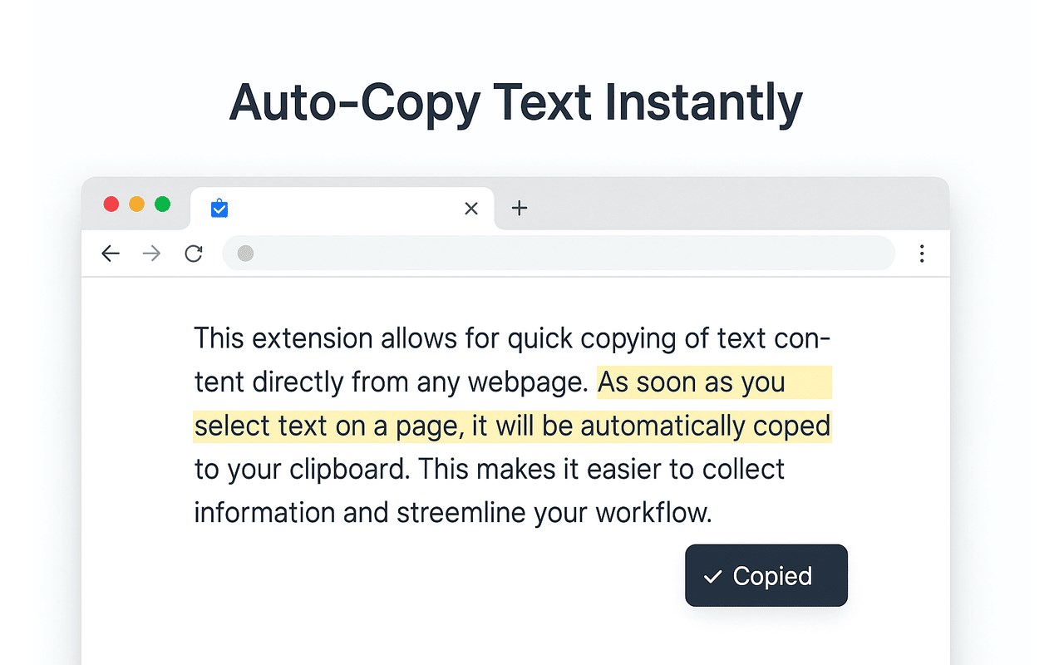The height and width of the screenshot is (665, 1064).
Task: Click the checkmark inside the Copied toast
Action: tap(712, 576)
